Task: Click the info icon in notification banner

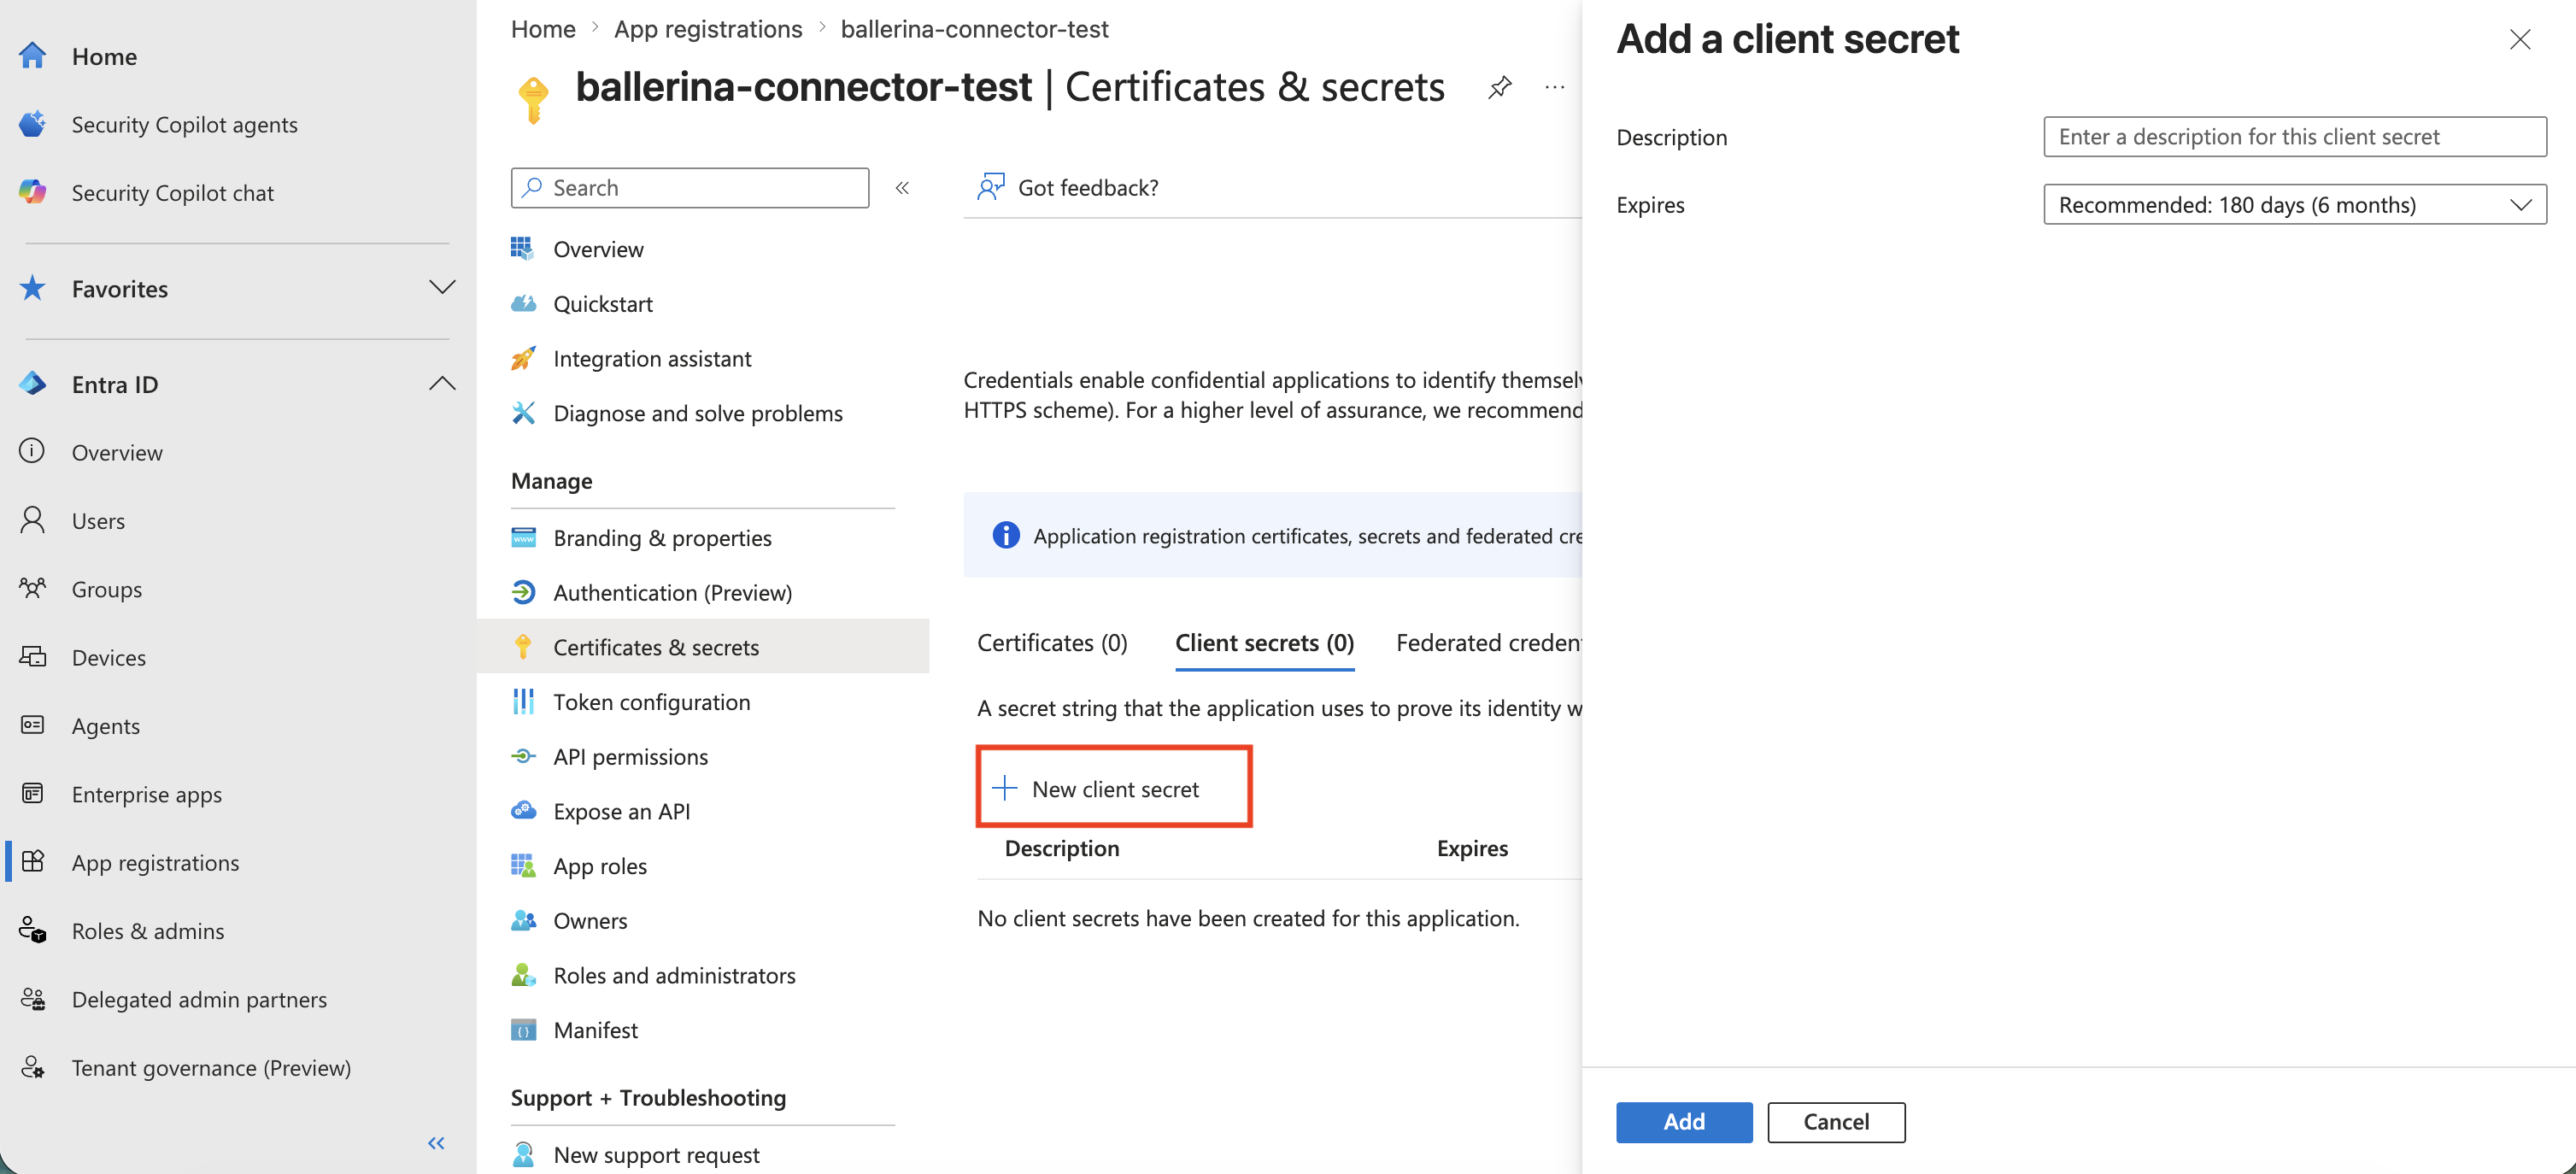Action: click(x=1005, y=535)
